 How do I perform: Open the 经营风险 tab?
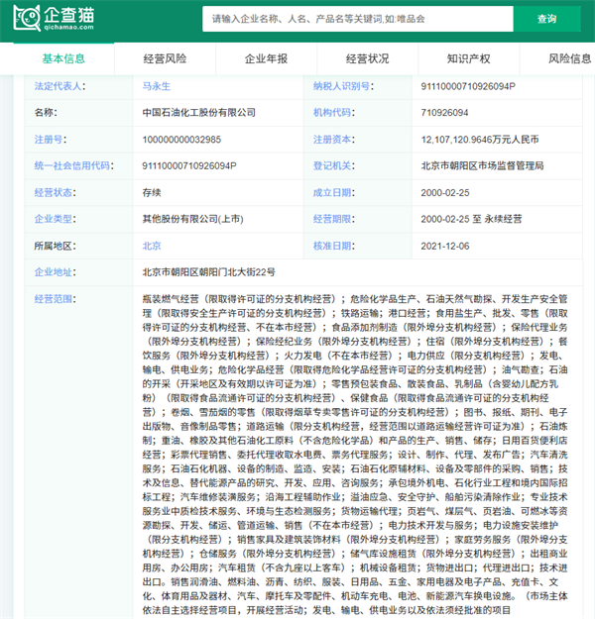[165, 58]
